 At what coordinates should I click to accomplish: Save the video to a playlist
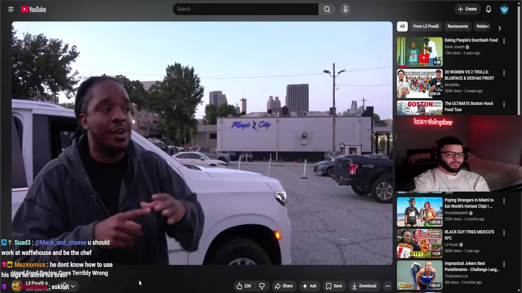pyautogui.click(x=334, y=286)
